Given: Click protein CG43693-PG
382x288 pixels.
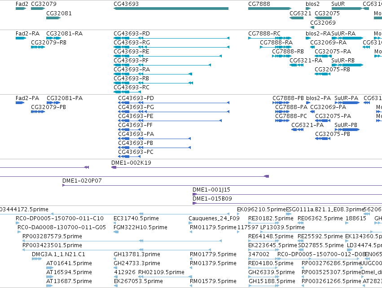Looking at the screenshot, I should pos(136,107).
